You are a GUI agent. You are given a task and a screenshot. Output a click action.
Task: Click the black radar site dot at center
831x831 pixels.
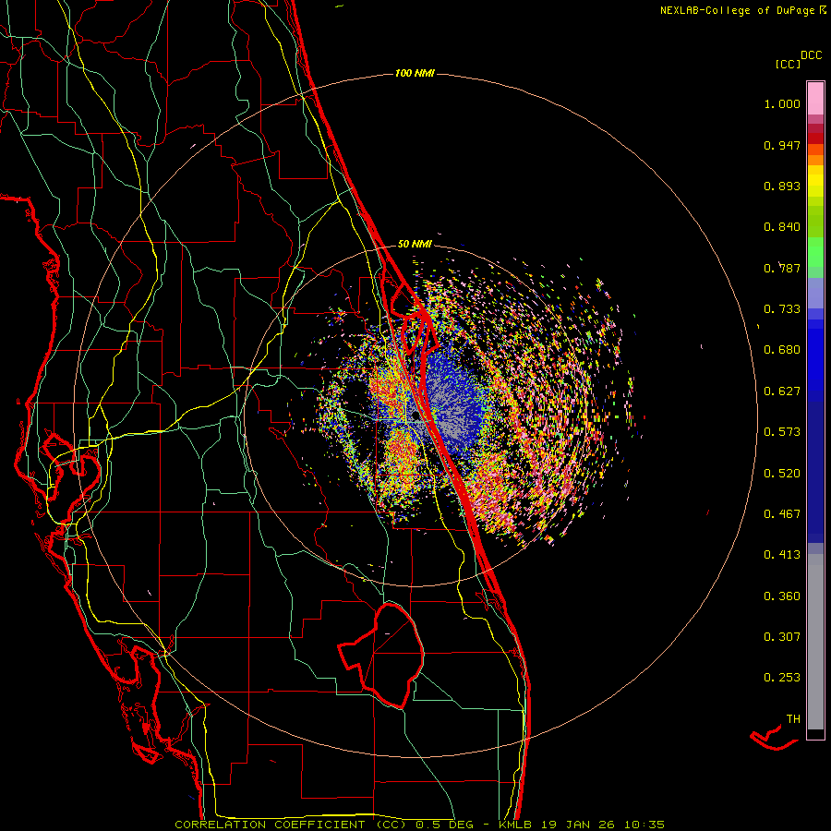pos(416,416)
